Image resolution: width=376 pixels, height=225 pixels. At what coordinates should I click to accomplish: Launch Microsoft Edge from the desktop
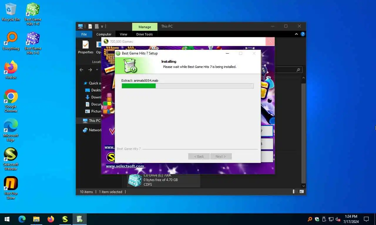click(11, 130)
